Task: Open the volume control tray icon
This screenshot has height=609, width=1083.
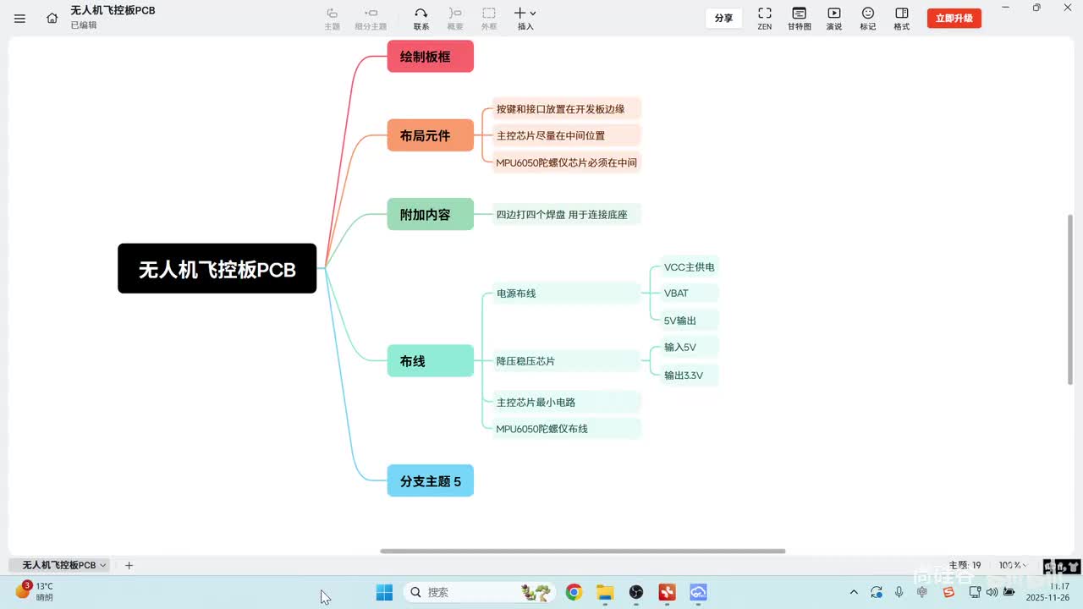Action: (x=992, y=592)
